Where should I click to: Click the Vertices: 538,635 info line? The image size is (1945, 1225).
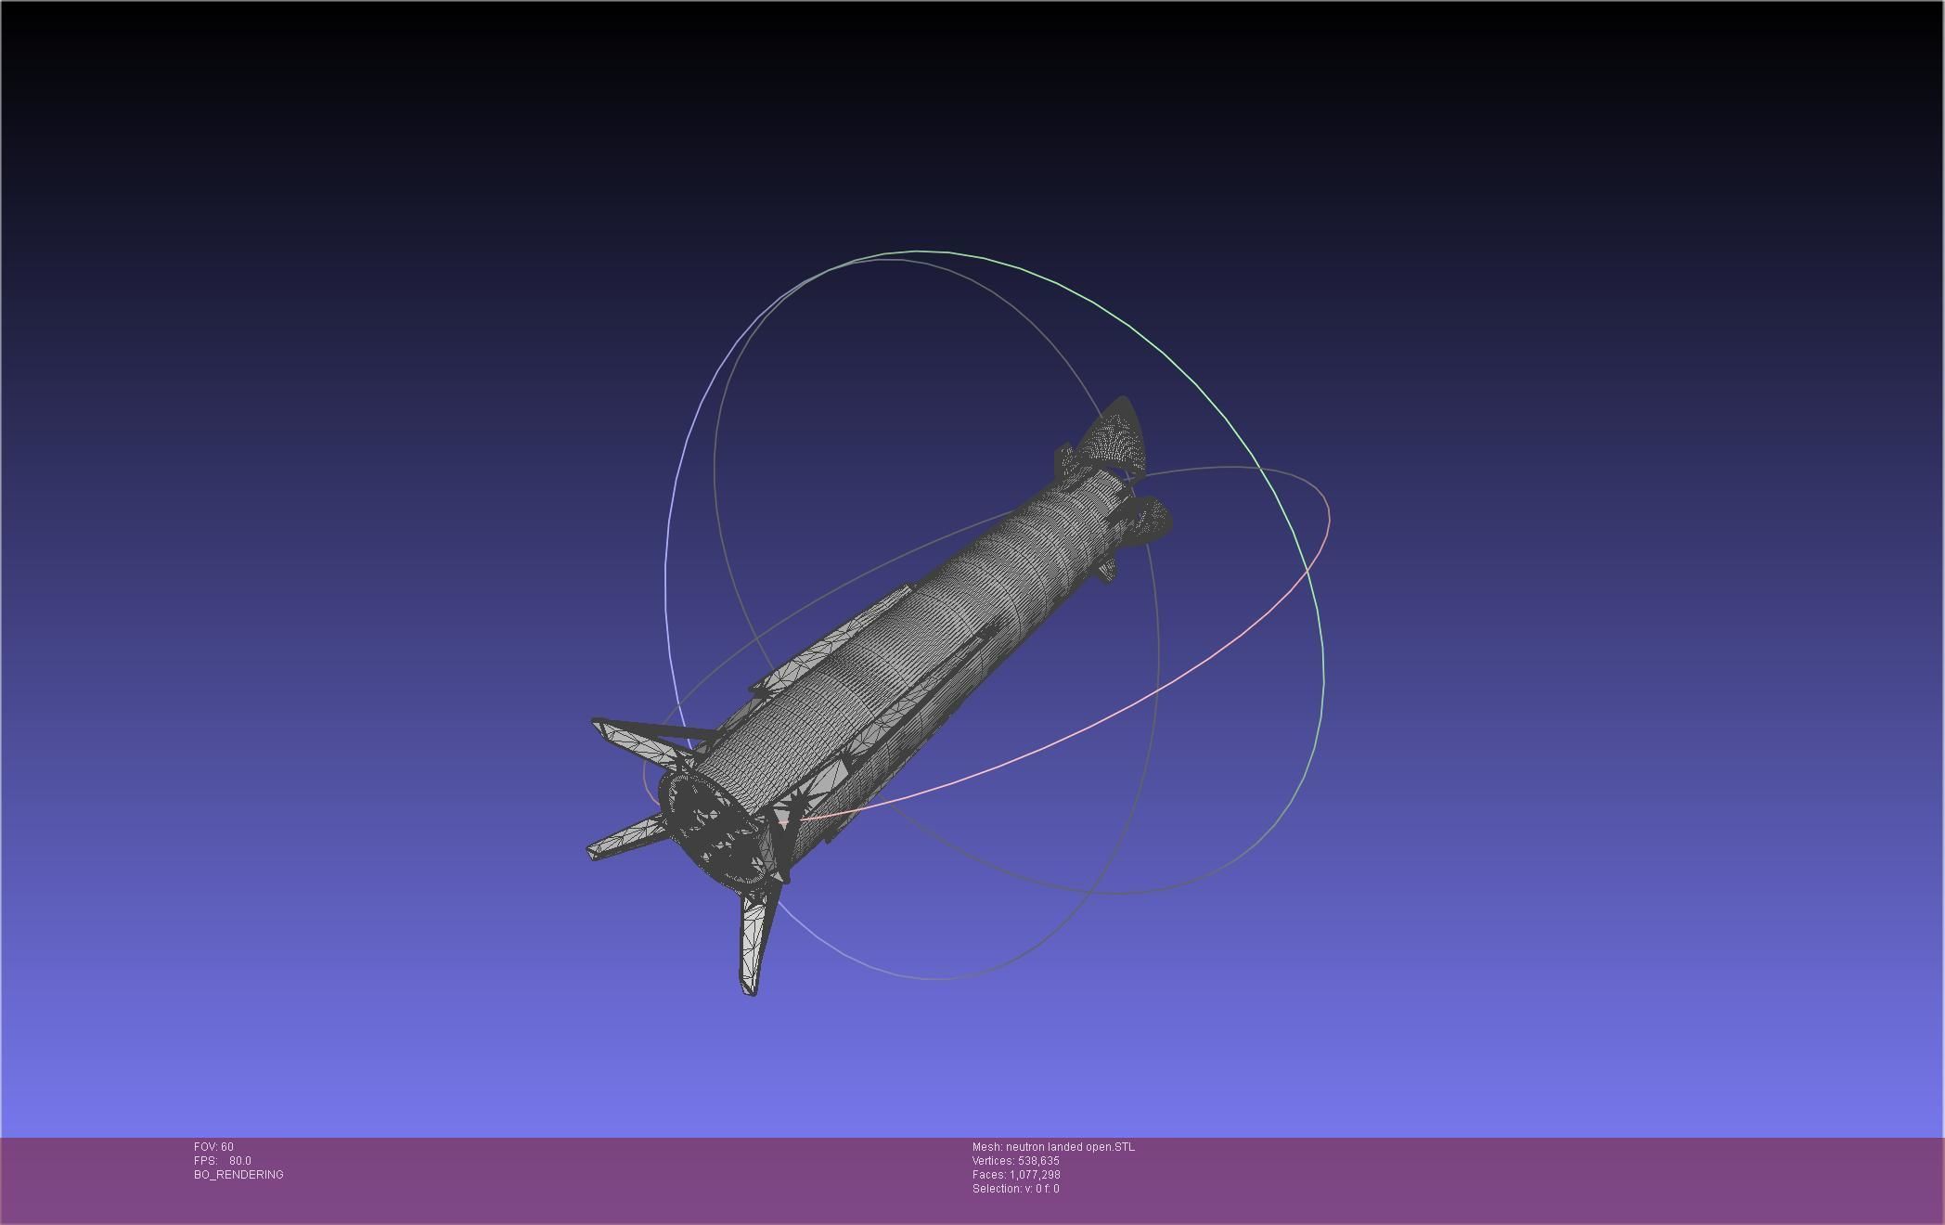point(1016,1161)
